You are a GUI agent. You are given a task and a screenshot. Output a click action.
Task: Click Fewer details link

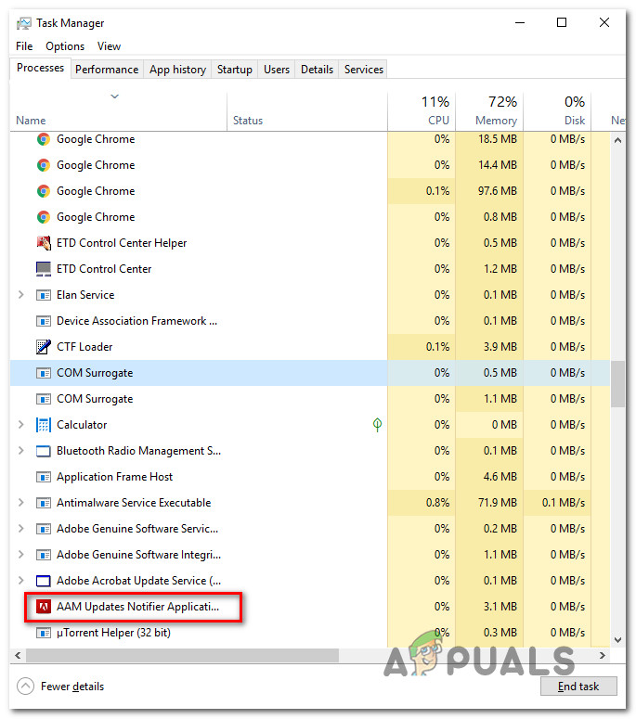(x=72, y=686)
